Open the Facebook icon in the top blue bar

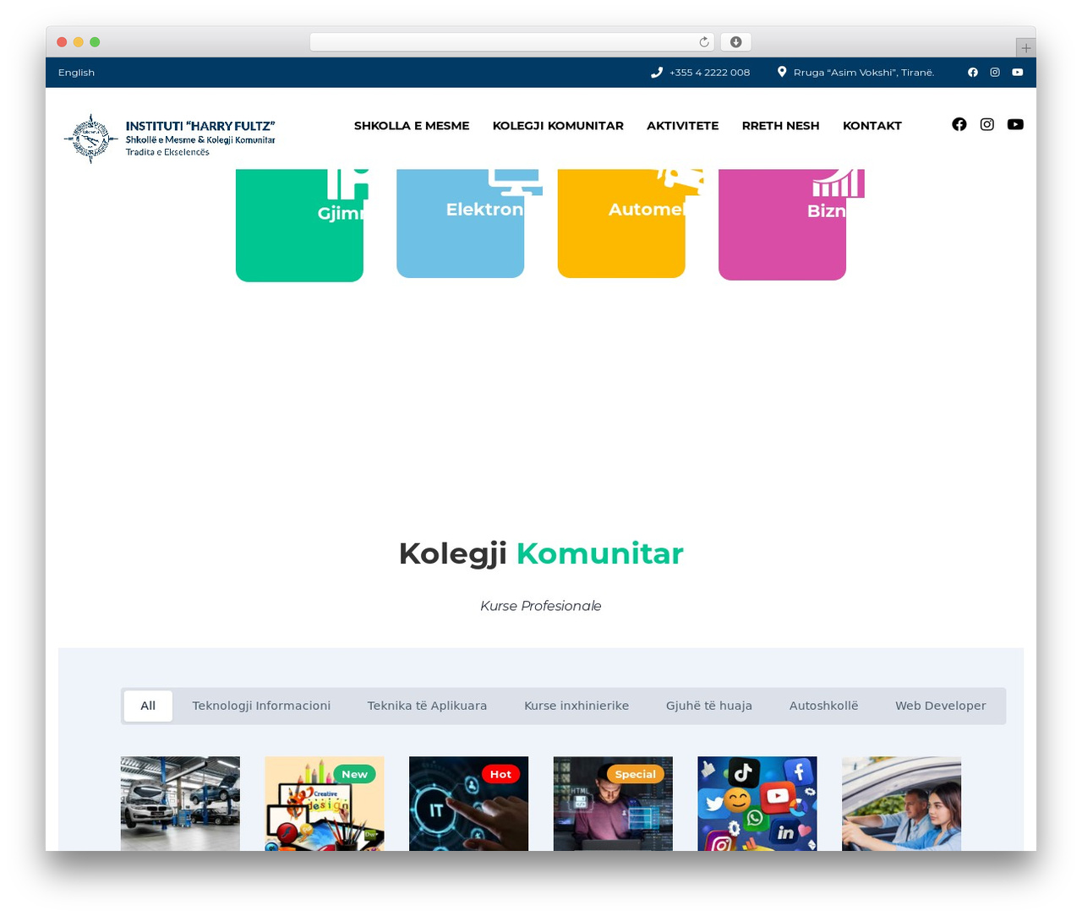973,73
